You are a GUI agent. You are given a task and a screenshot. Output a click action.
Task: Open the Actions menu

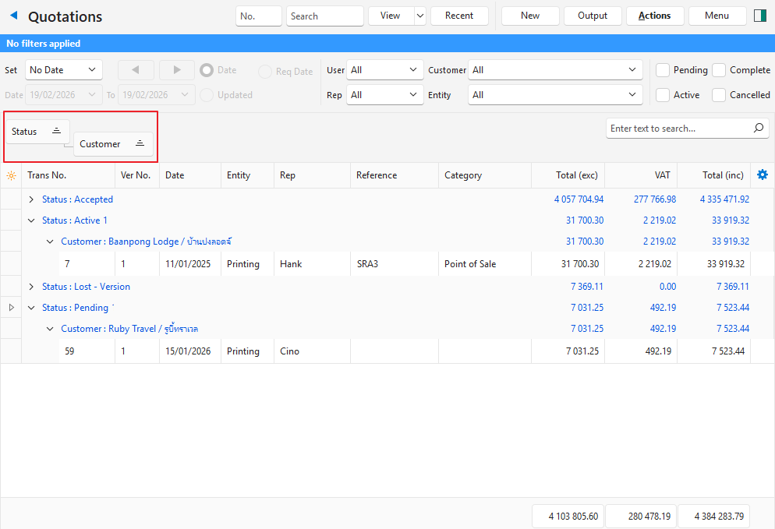tap(654, 16)
